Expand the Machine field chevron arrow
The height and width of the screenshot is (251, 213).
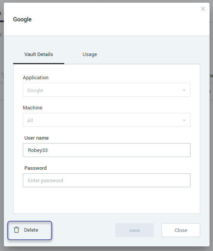point(184,120)
